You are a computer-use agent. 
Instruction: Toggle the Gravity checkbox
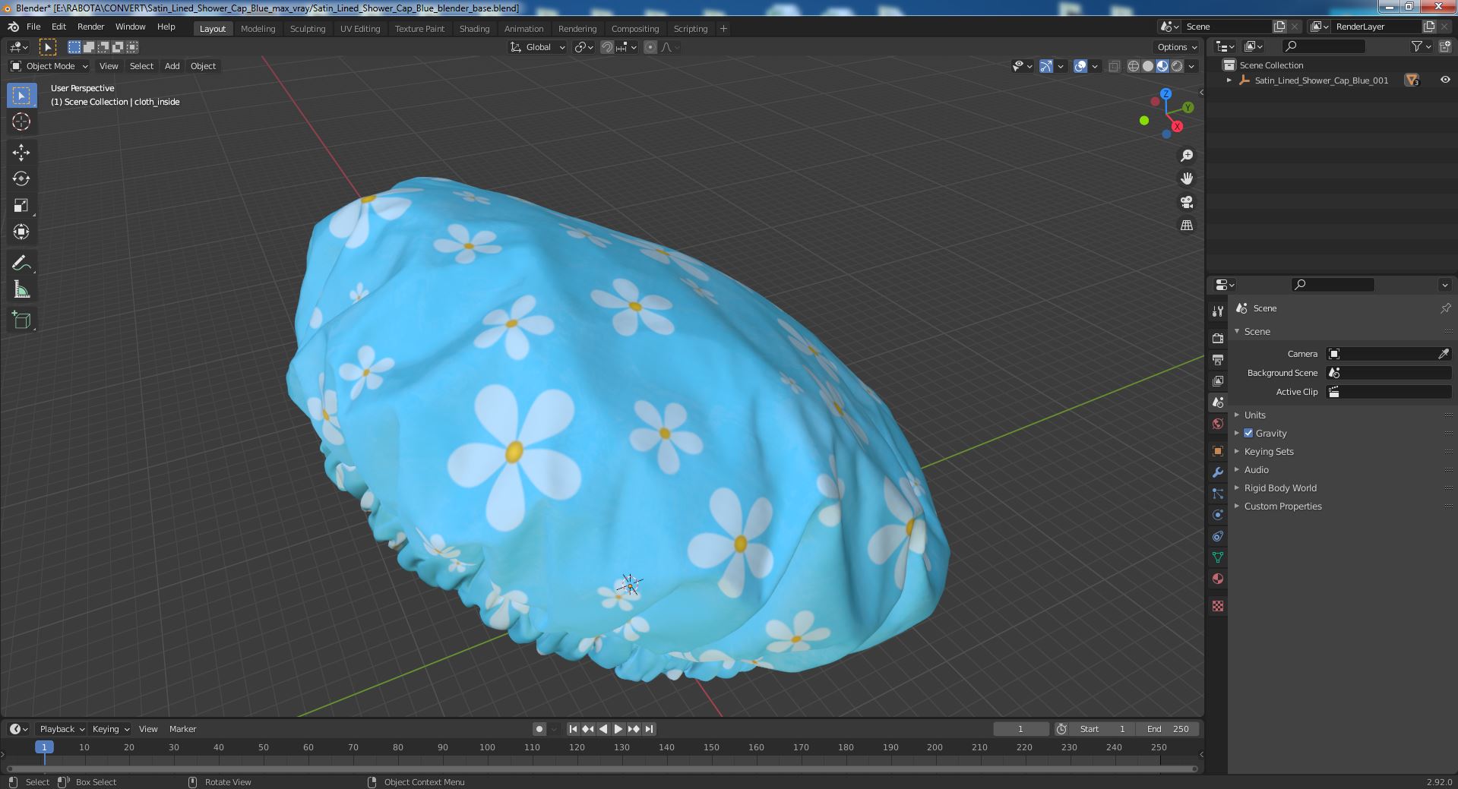pyautogui.click(x=1248, y=433)
